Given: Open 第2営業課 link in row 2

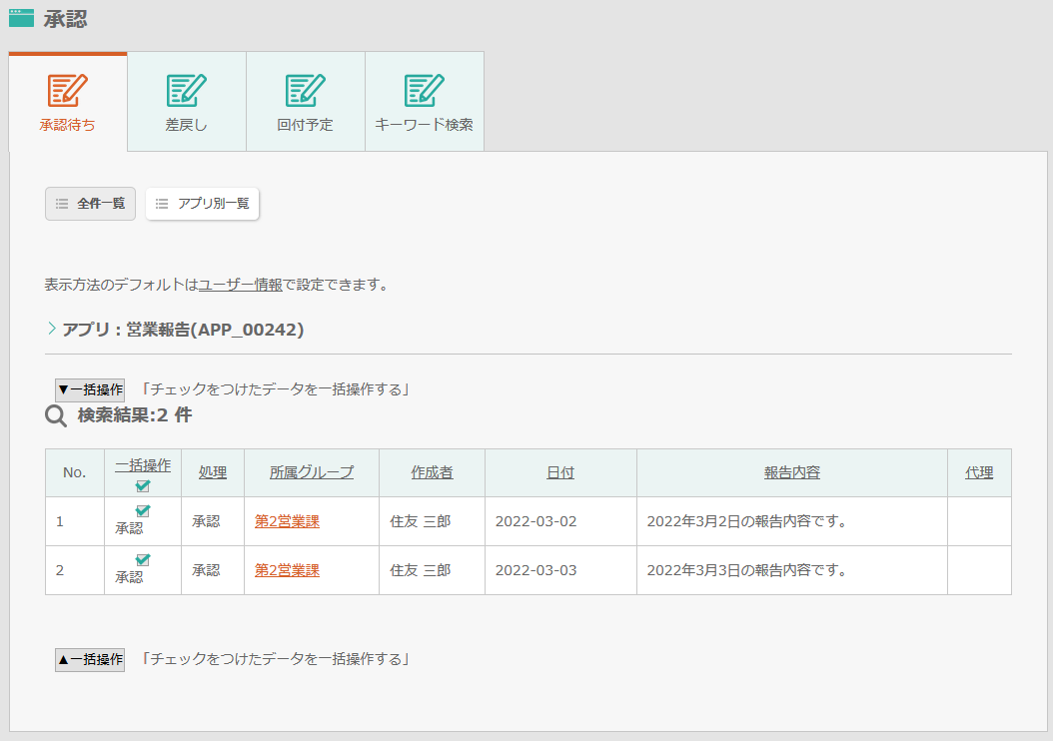Looking at the screenshot, I should click(x=287, y=570).
